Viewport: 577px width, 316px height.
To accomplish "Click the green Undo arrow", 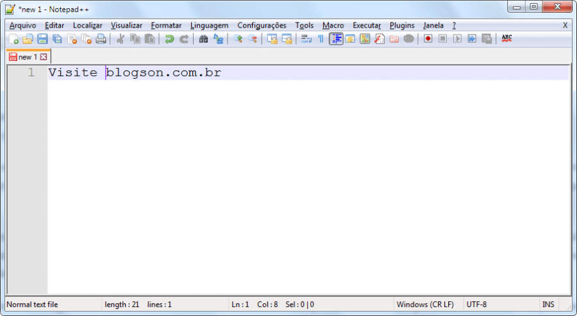I will pos(169,38).
